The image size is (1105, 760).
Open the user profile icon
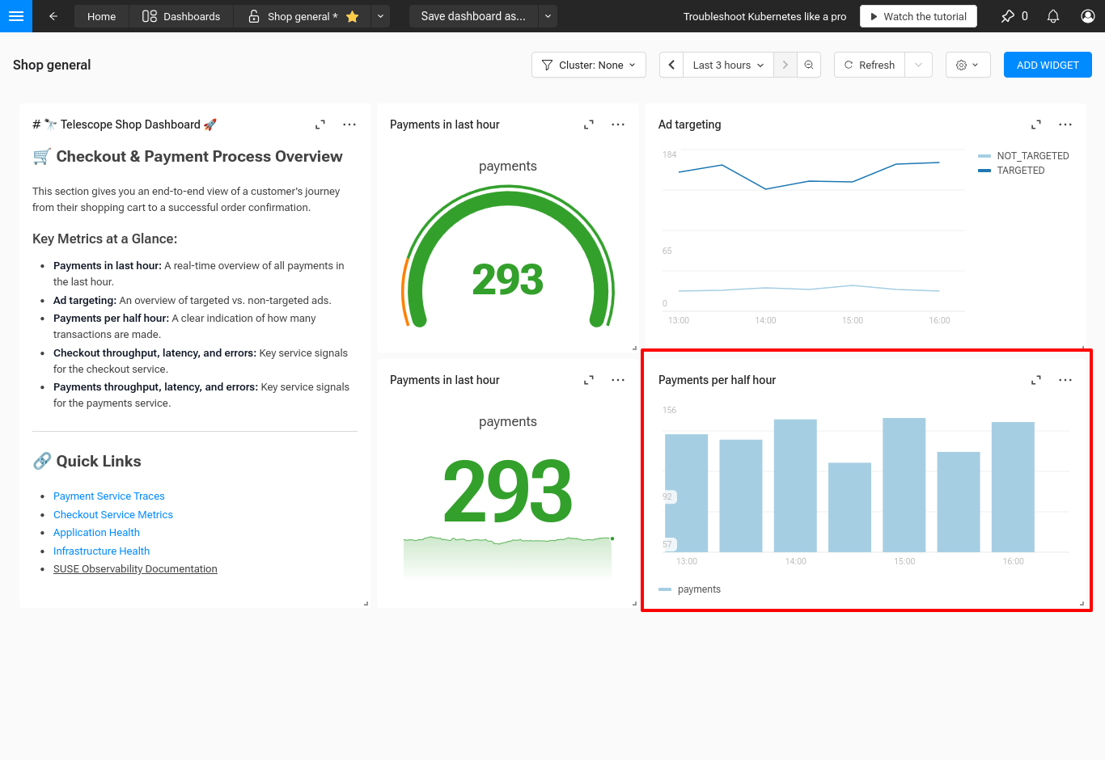tap(1088, 16)
